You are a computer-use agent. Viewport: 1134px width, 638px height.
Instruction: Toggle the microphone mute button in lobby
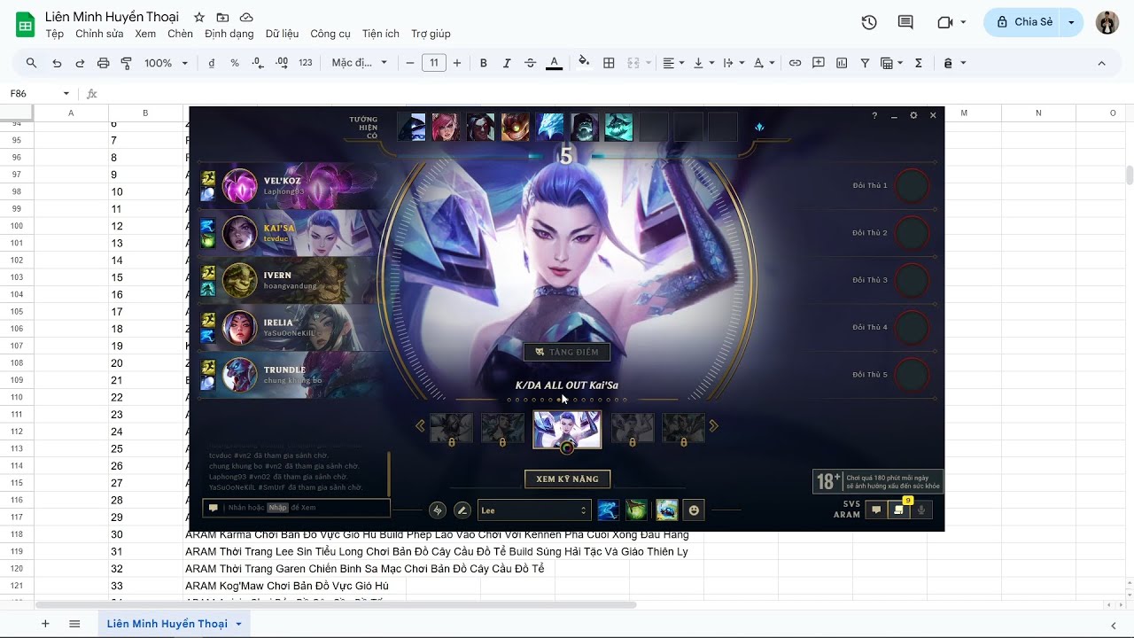921,510
